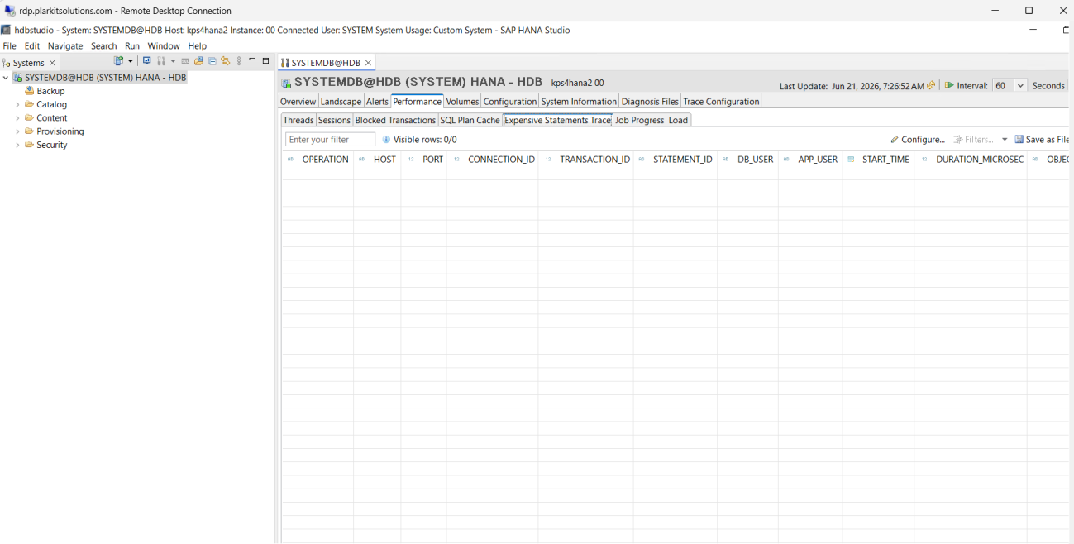Click the Visible rows info icon
The height and width of the screenshot is (544, 1074).
386,140
